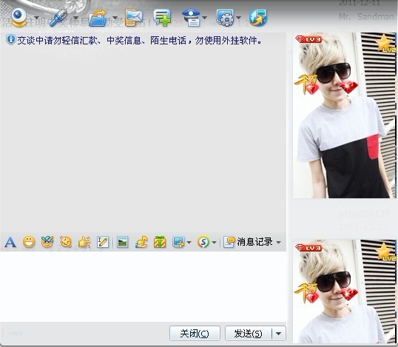398x347 pixels.
Task: Open font settings with letter A icon
Action: (x=10, y=242)
